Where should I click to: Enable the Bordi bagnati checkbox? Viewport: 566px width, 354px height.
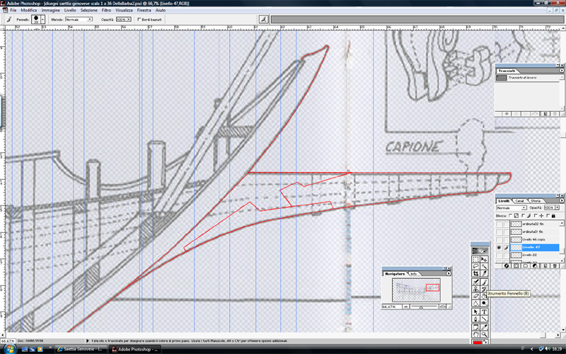click(139, 20)
